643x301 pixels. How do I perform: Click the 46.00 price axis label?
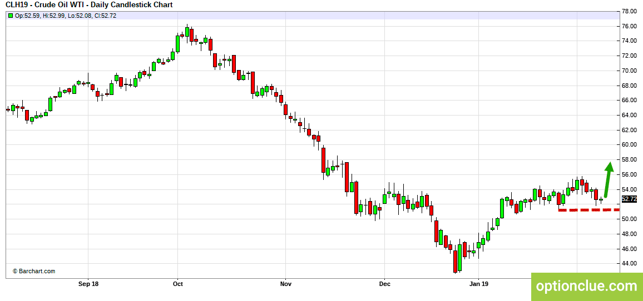pos(630,249)
